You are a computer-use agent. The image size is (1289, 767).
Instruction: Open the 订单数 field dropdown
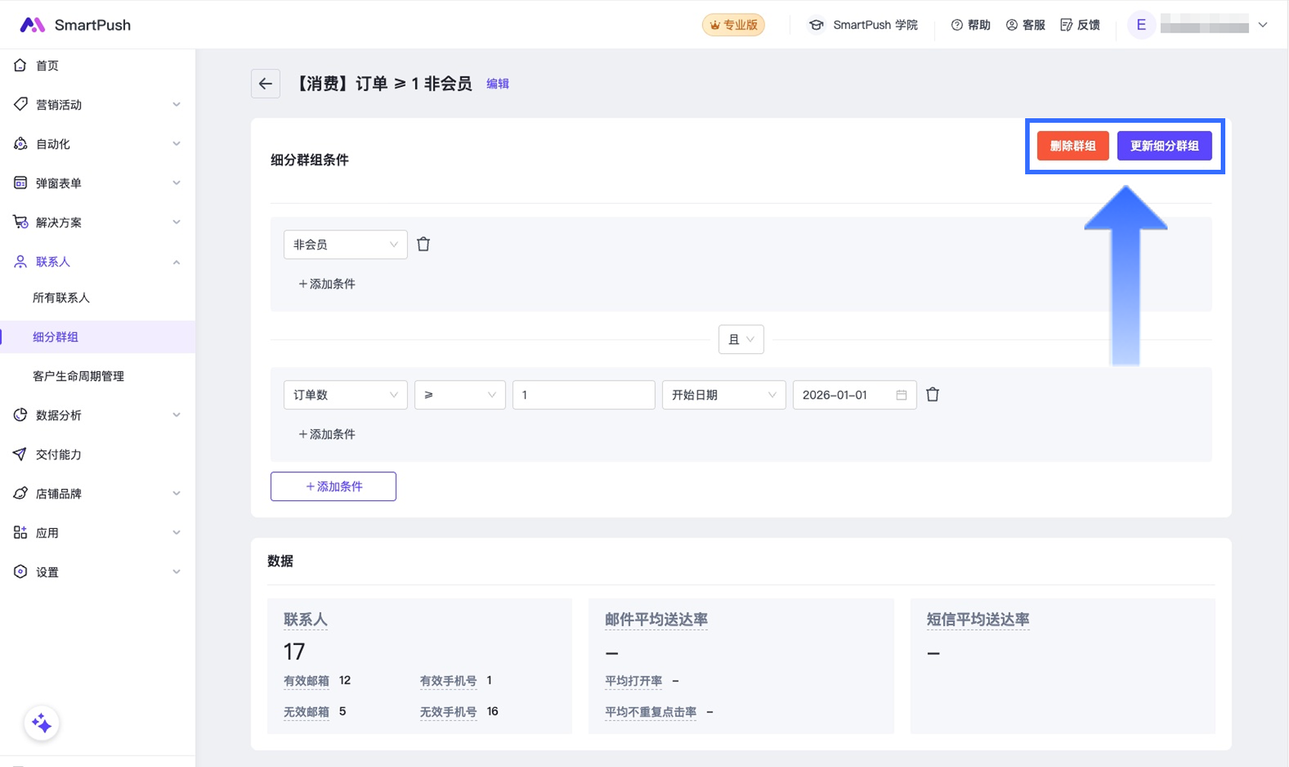pyautogui.click(x=345, y=395)
